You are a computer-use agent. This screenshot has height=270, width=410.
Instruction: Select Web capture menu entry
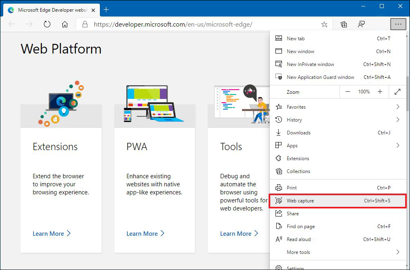coord(338,201)
